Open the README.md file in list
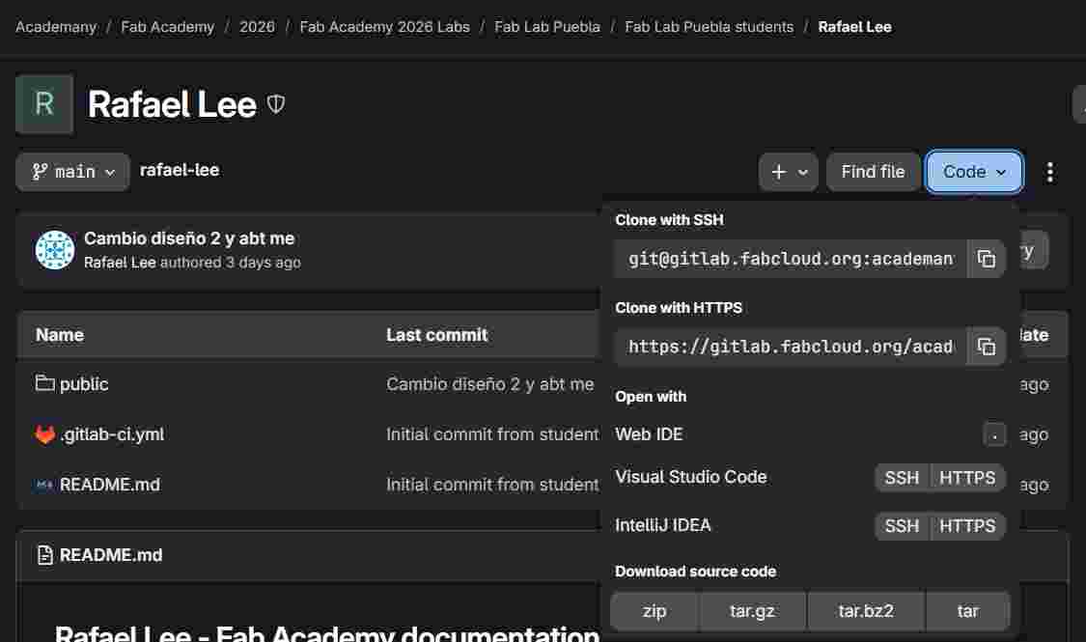1086x642 pixels. [x=109, y=485]
